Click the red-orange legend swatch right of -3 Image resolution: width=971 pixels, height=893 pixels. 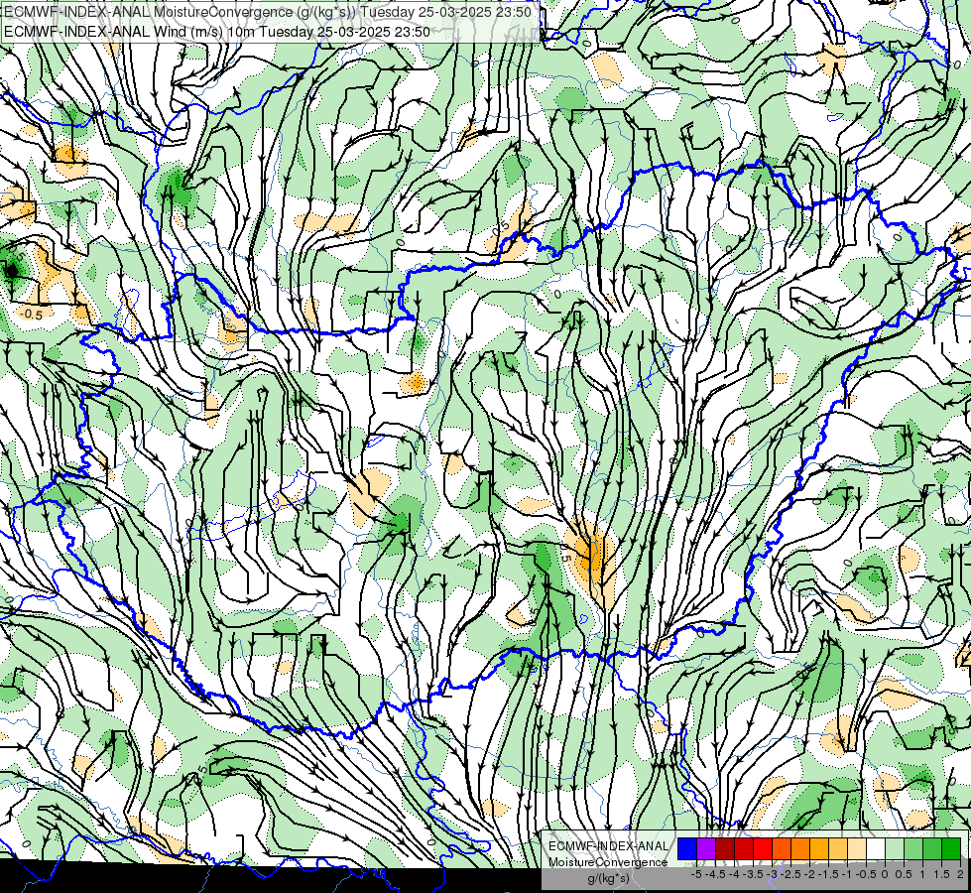[782, 849]
